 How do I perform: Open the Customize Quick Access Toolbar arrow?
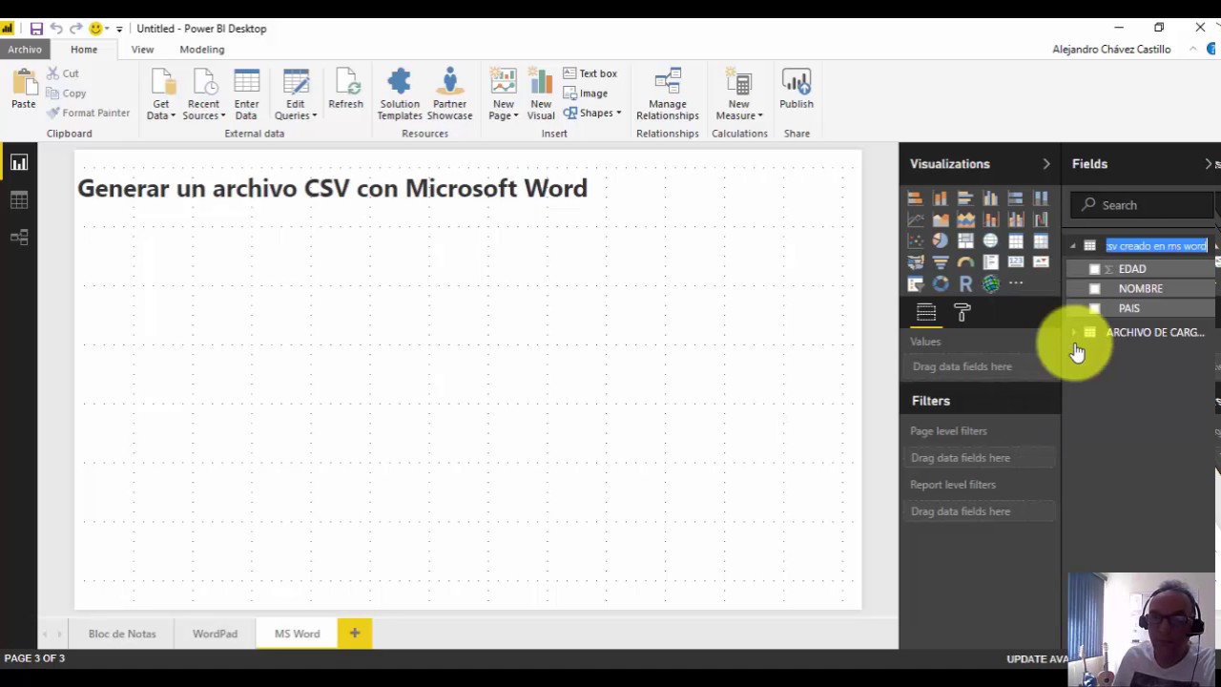point(119,29)
